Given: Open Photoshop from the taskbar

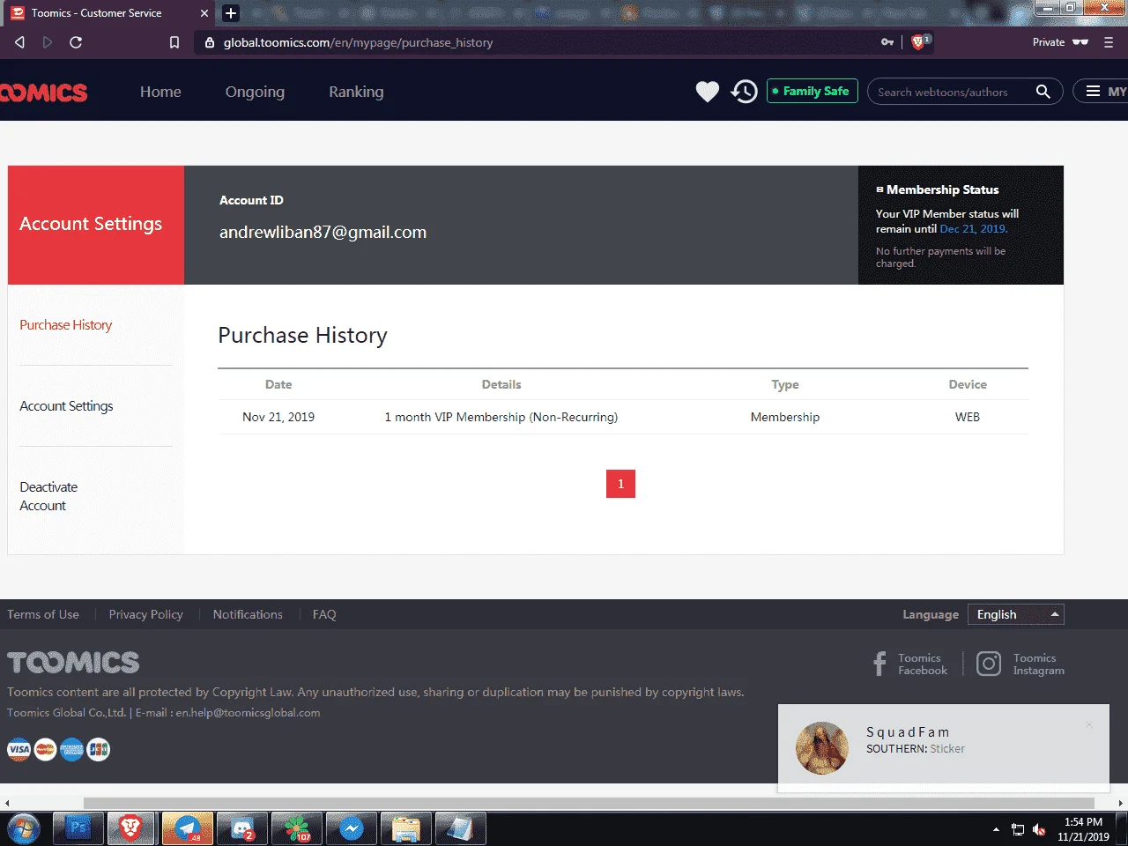Looking at the screenshot, I should [78, 829].
